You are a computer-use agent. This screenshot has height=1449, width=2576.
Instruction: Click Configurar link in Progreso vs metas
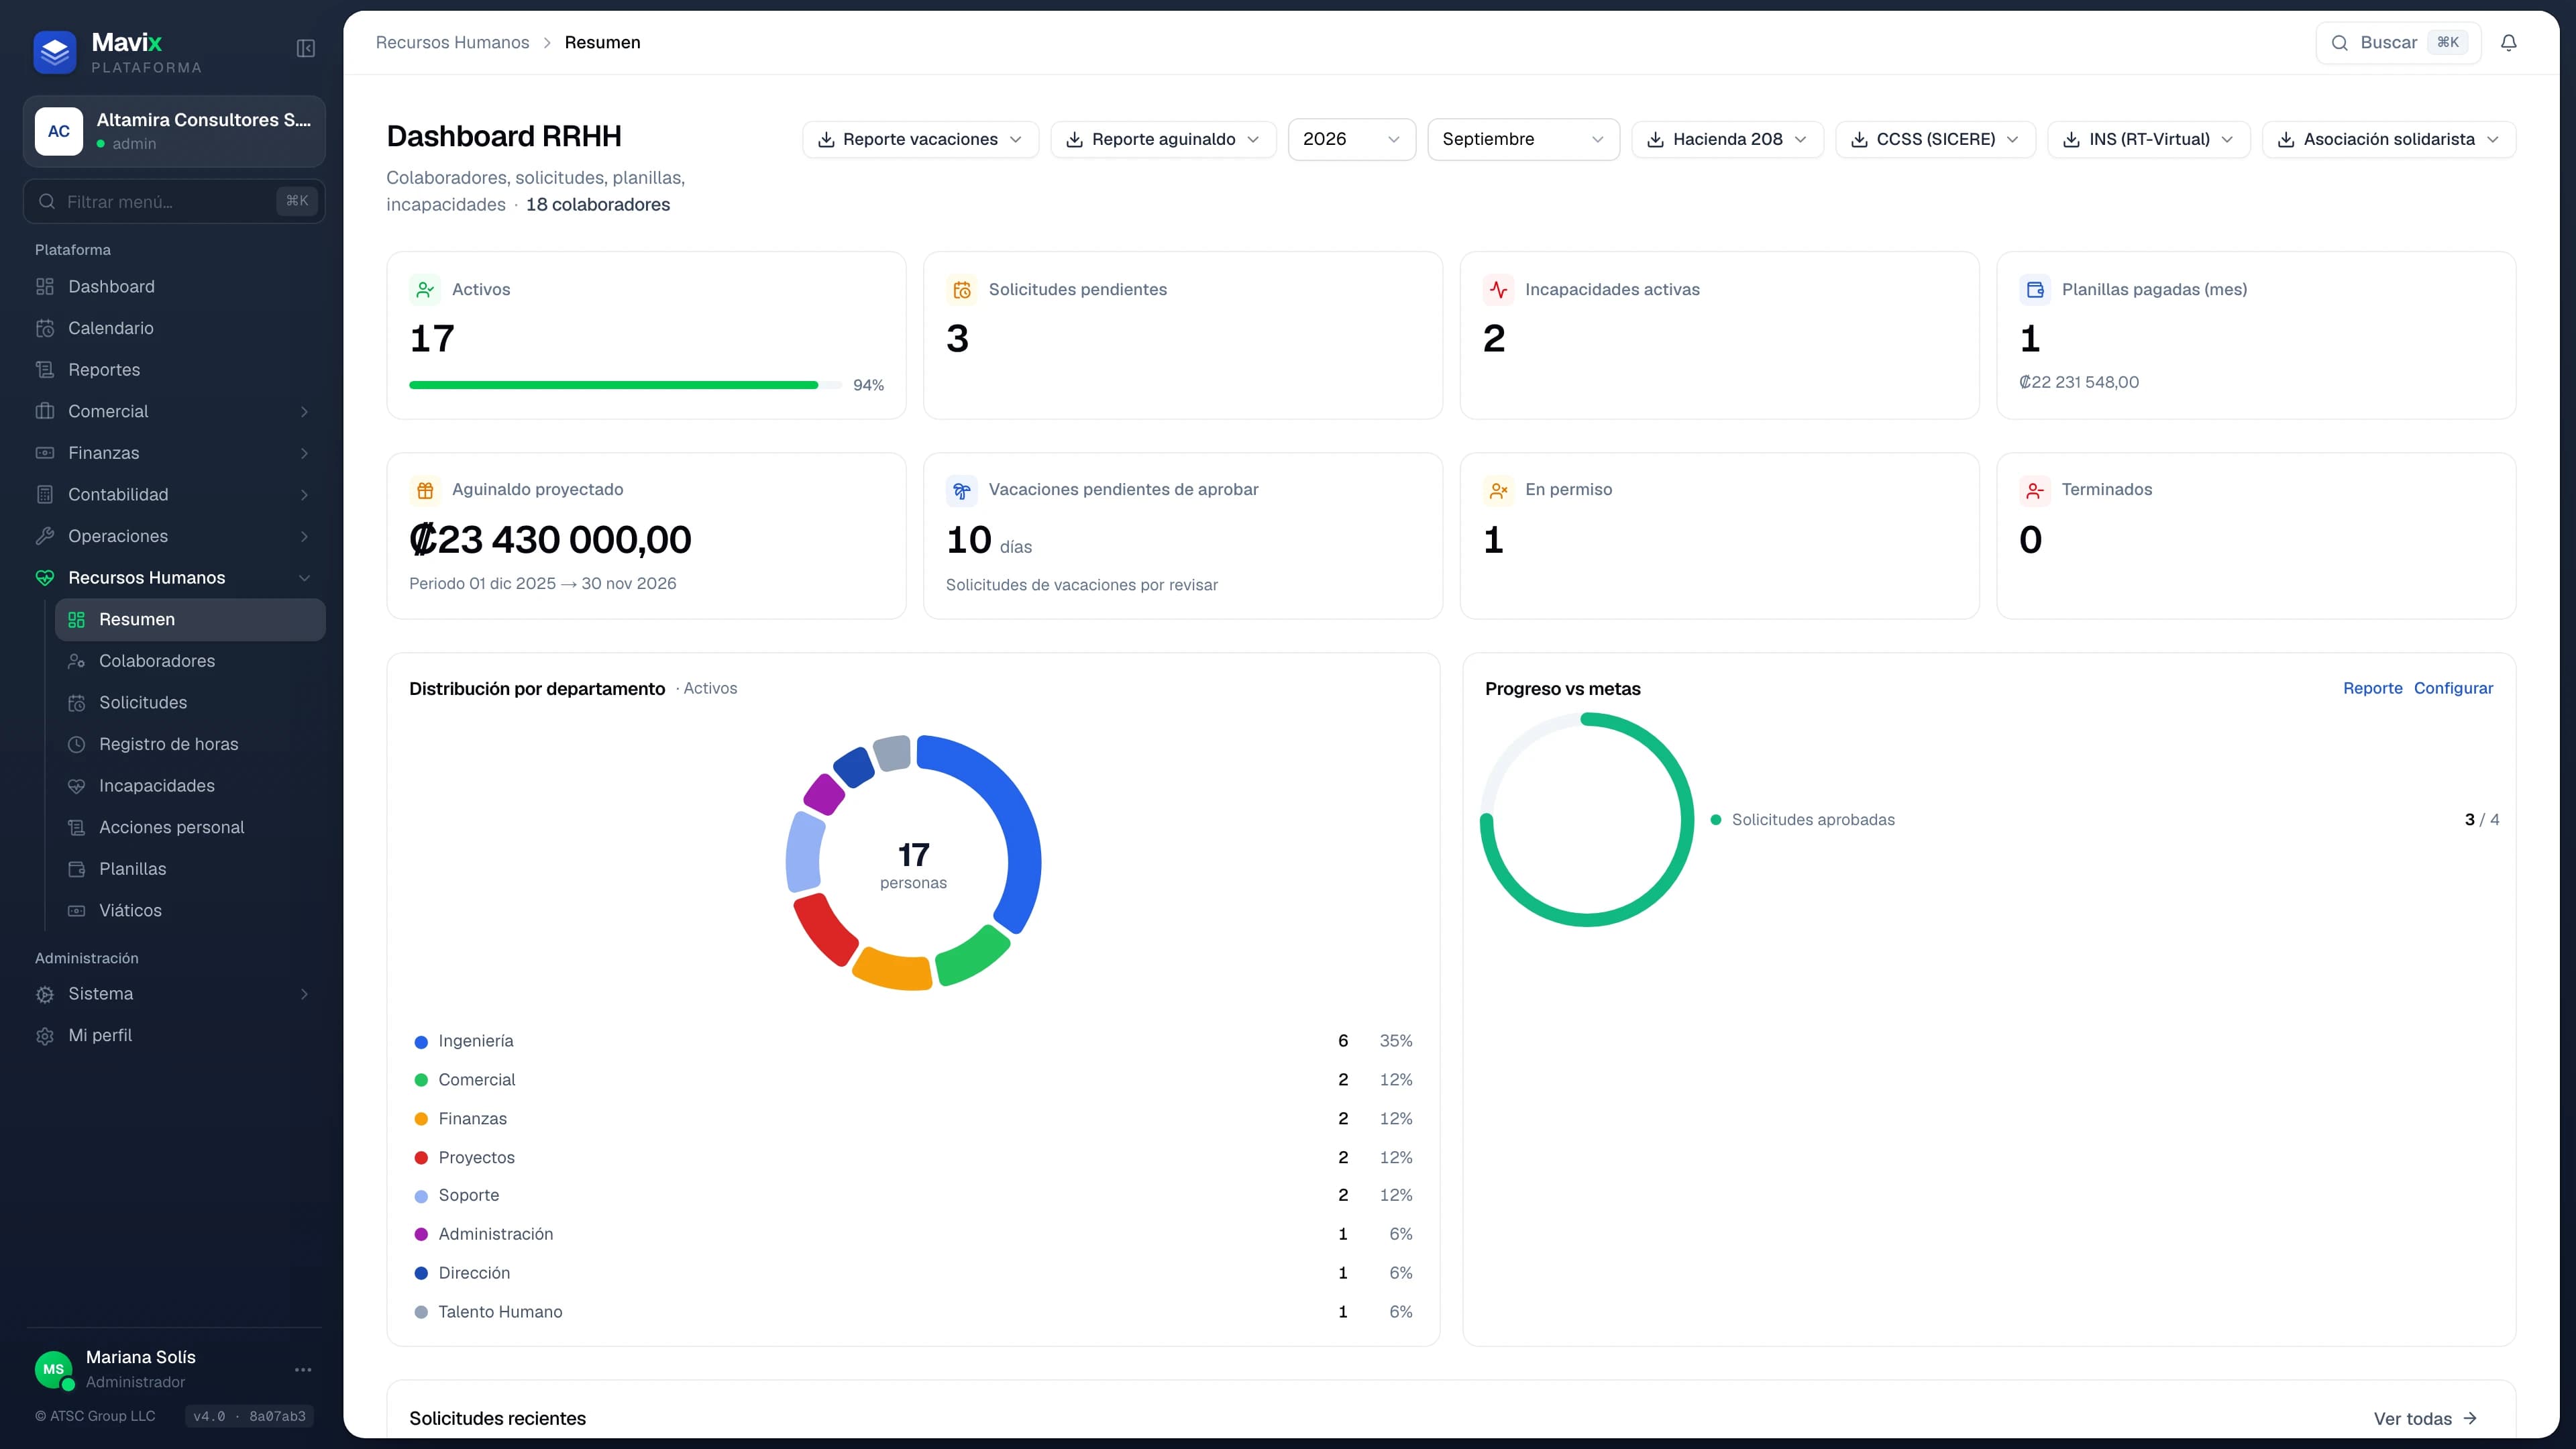pos(2453,688)
